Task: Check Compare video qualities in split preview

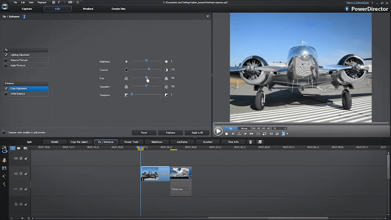Action: point(4,132)
